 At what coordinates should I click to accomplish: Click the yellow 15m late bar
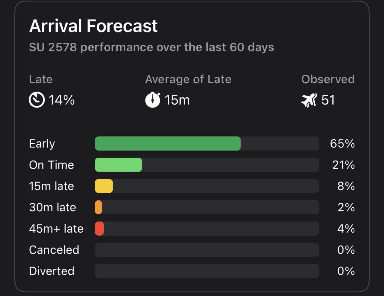[104, 186]
